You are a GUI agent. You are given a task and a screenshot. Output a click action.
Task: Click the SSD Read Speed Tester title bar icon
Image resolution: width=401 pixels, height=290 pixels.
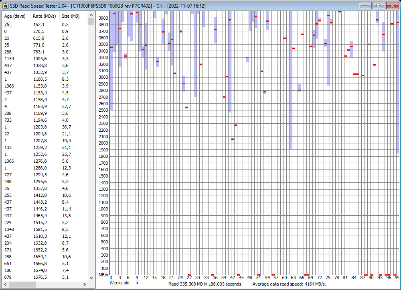click(5, 6)
